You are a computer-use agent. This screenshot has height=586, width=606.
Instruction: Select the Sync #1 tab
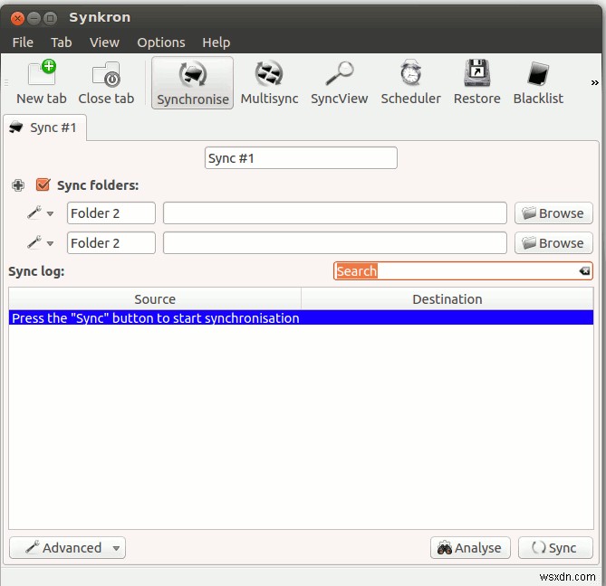[x=44, y=128]
